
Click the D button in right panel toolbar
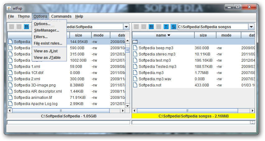[x=144, y=27]
